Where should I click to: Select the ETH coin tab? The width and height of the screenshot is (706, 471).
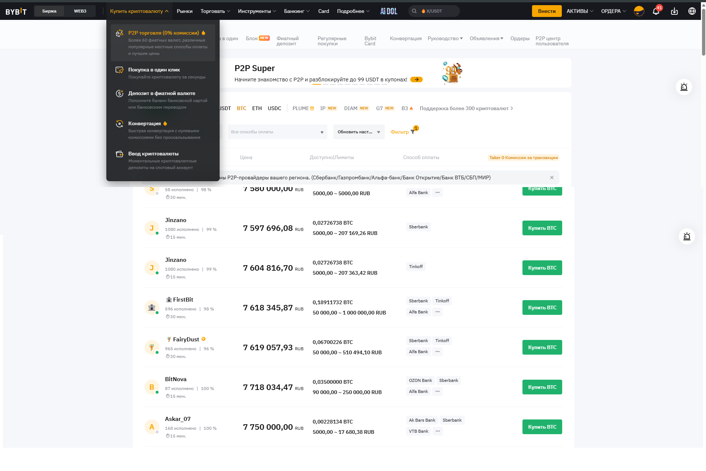(257, 108)
